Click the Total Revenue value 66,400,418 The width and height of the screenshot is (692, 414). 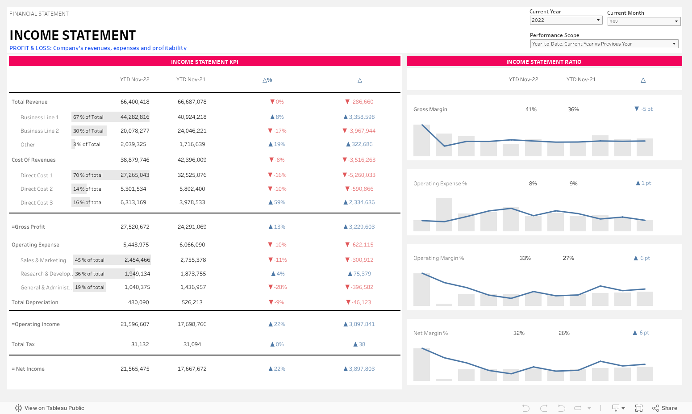135,102
